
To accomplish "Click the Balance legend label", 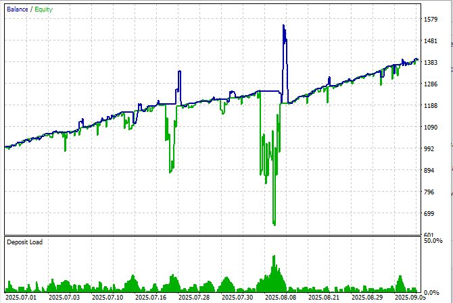I will [x=18, y=9].
